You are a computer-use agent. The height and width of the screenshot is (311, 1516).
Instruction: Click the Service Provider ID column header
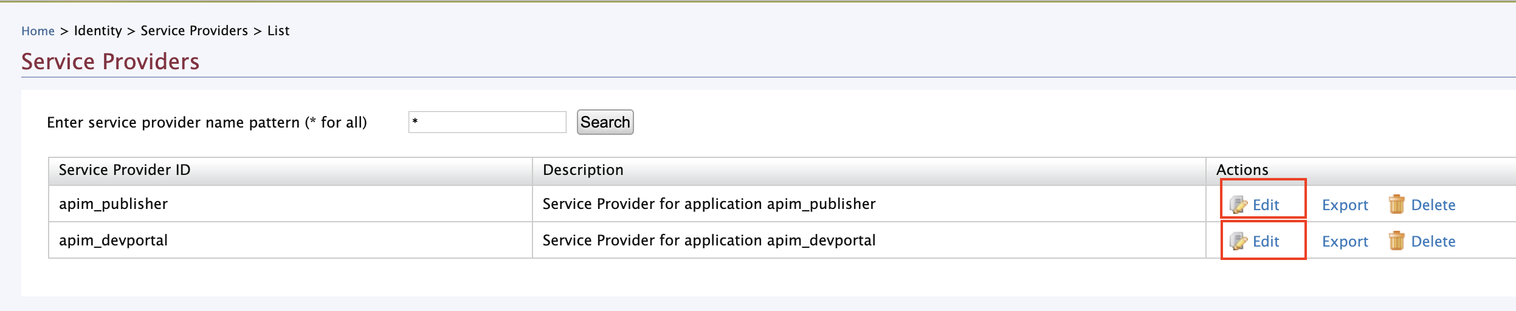tap(125, 170)
